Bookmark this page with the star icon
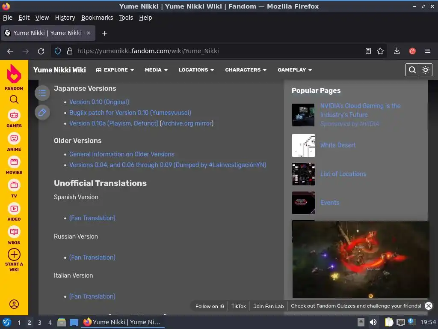 [x=380, y=51]
